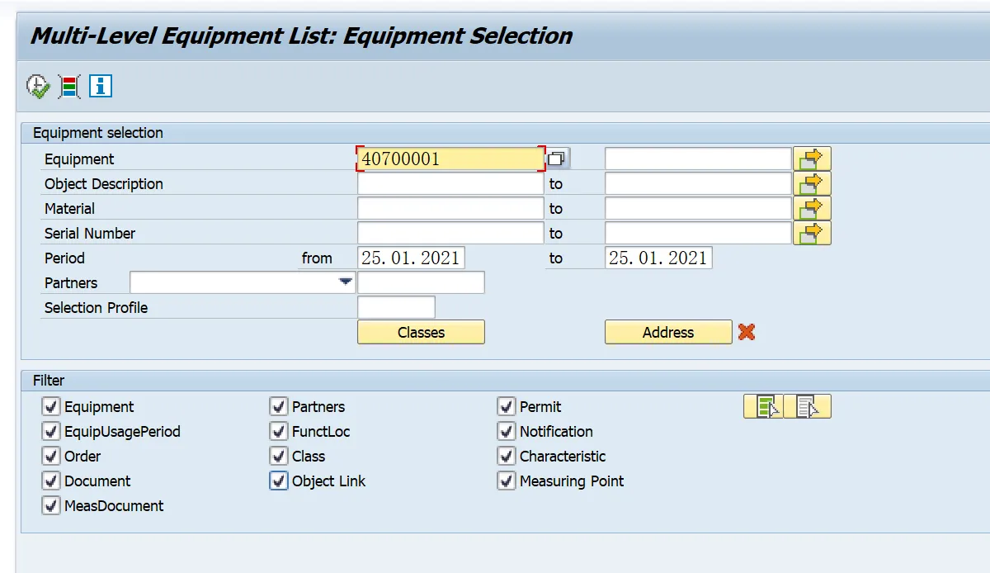Open the program information icon

pos(101,86)
